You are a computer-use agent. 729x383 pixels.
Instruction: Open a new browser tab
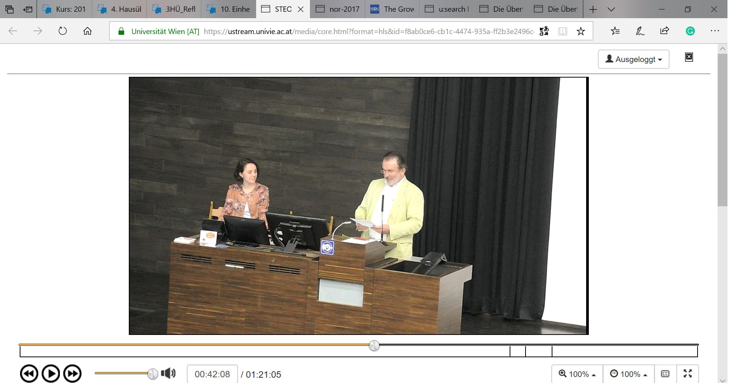coord(593,9)
